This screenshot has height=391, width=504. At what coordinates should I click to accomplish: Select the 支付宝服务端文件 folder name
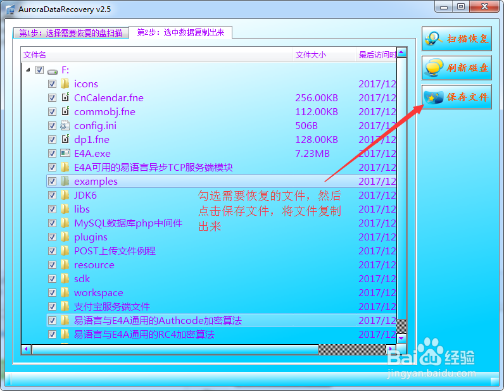[x=112, y=306]
